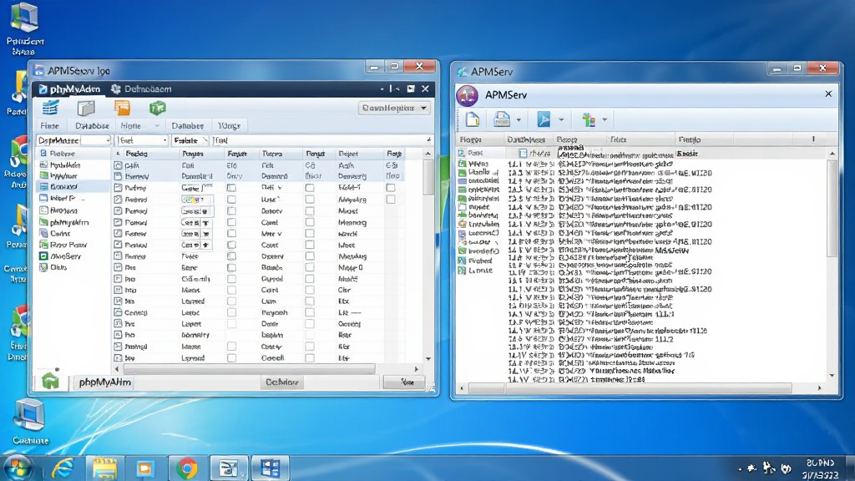Screen dimensions: 855x481
Task: Open Google Chrome from the taskbar
Action: coord(186,468)
